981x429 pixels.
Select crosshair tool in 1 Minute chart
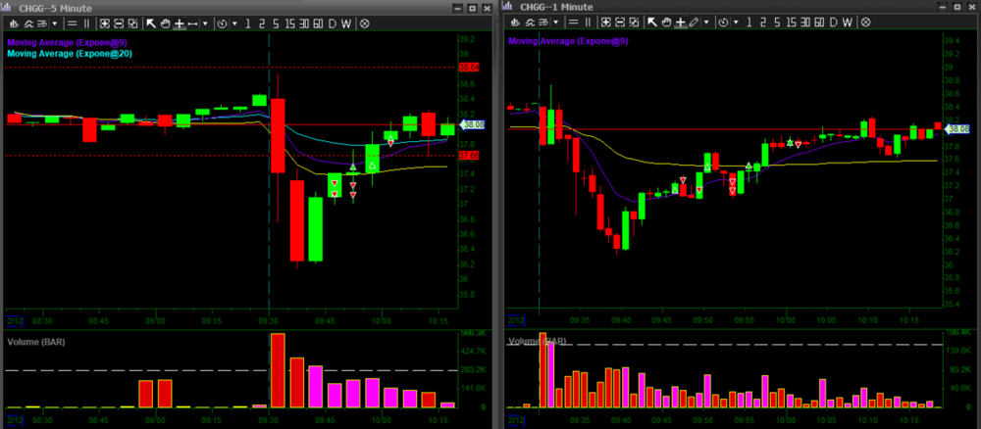(x=680, y=23)
